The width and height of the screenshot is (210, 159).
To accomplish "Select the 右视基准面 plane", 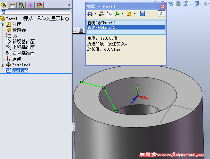I will pyautogui.click(x=23, y=53).
